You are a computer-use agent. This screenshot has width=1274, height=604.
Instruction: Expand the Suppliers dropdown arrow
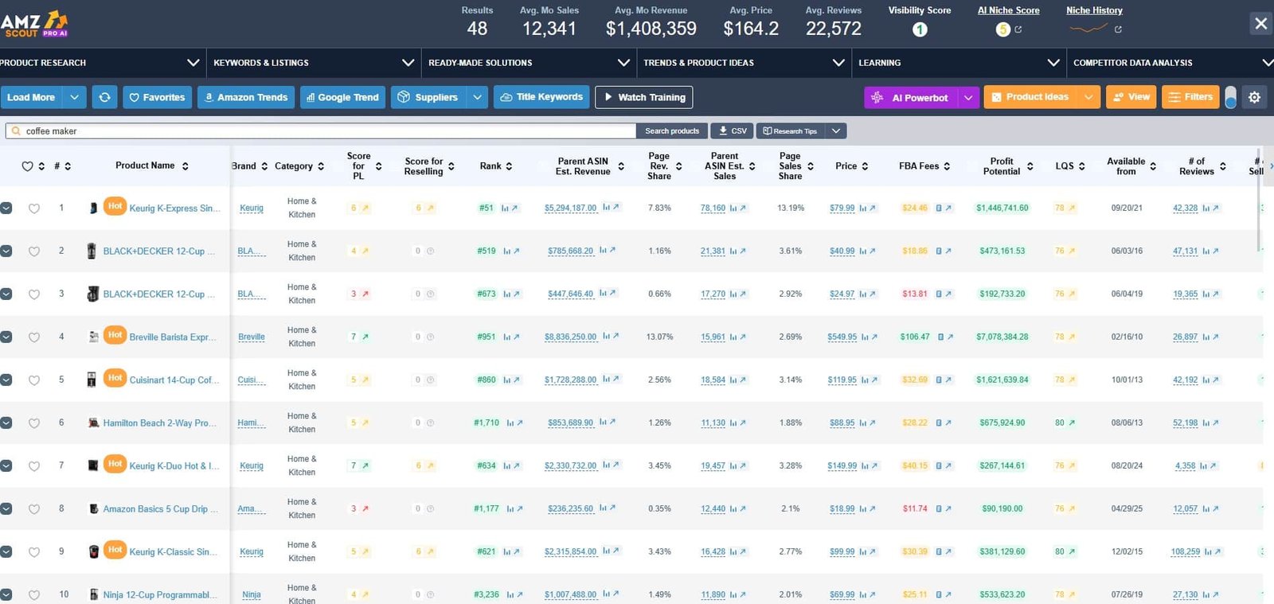coord(477,97)
